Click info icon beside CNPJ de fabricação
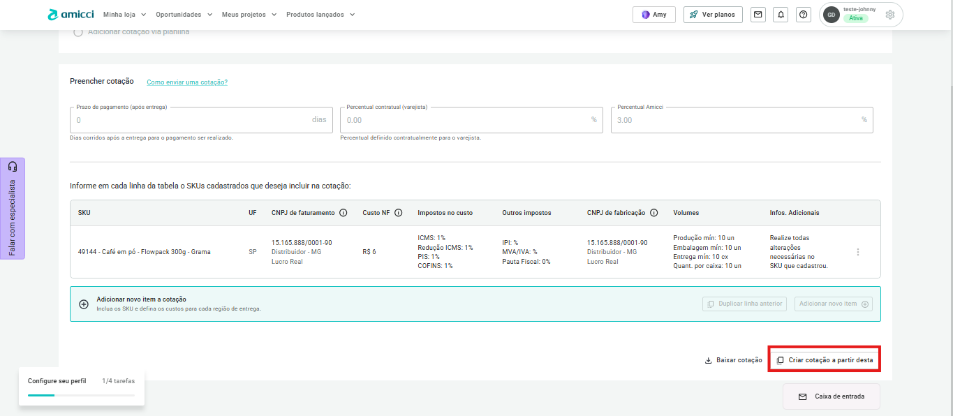Viewport: 953px width, 416px height. pos(654,213)
